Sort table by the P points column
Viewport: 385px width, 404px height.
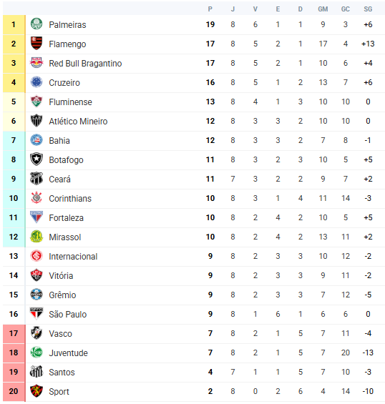click(210, 9)
